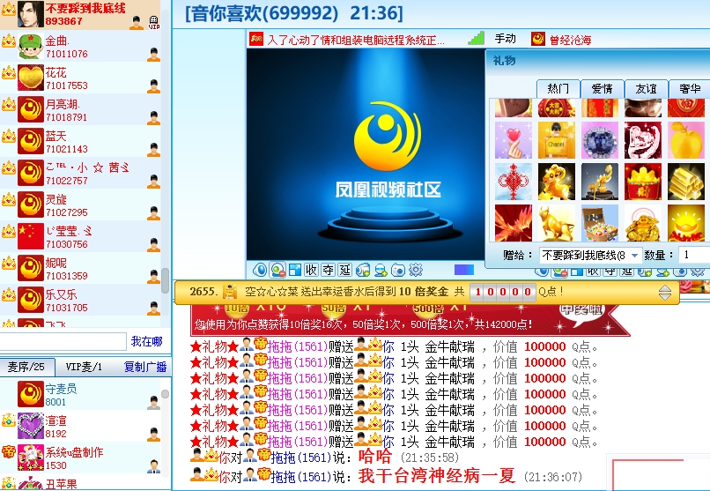Screen dimensions: 710x491
Task: Select the treasure chest gift
Action: (600, 223)
